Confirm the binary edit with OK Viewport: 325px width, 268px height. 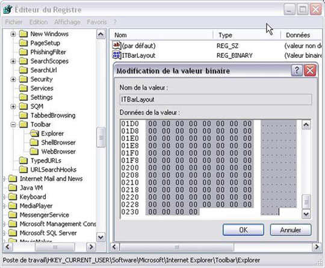click(243, 230)
